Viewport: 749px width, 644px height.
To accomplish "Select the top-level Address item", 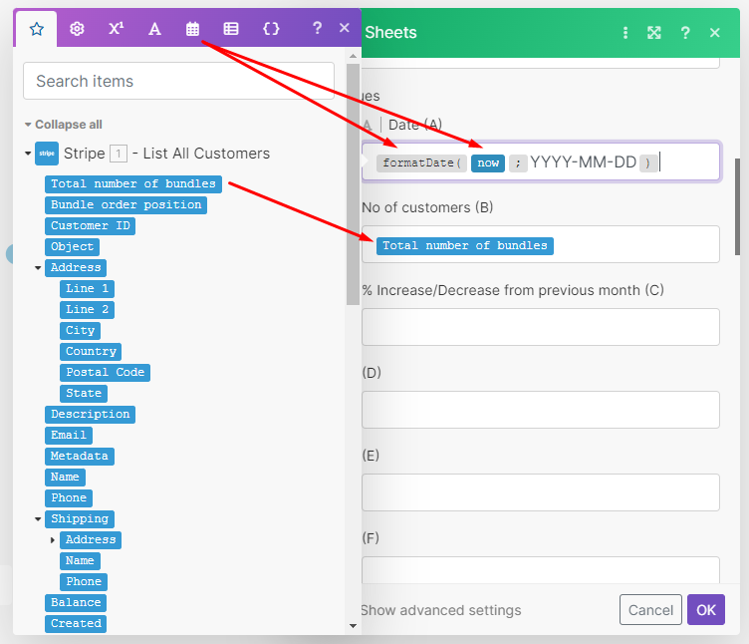I will [76, 268].
